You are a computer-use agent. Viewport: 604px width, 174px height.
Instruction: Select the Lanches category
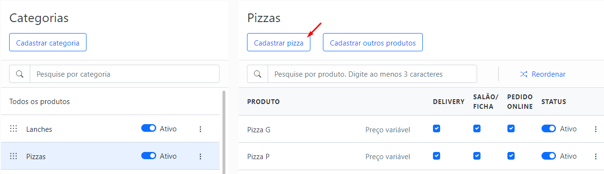110,129
